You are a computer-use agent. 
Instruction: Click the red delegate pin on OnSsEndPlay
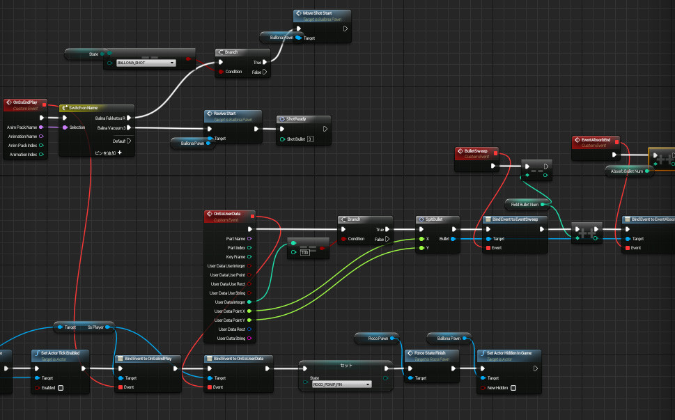pyautogui.click(x=44, y=104)
